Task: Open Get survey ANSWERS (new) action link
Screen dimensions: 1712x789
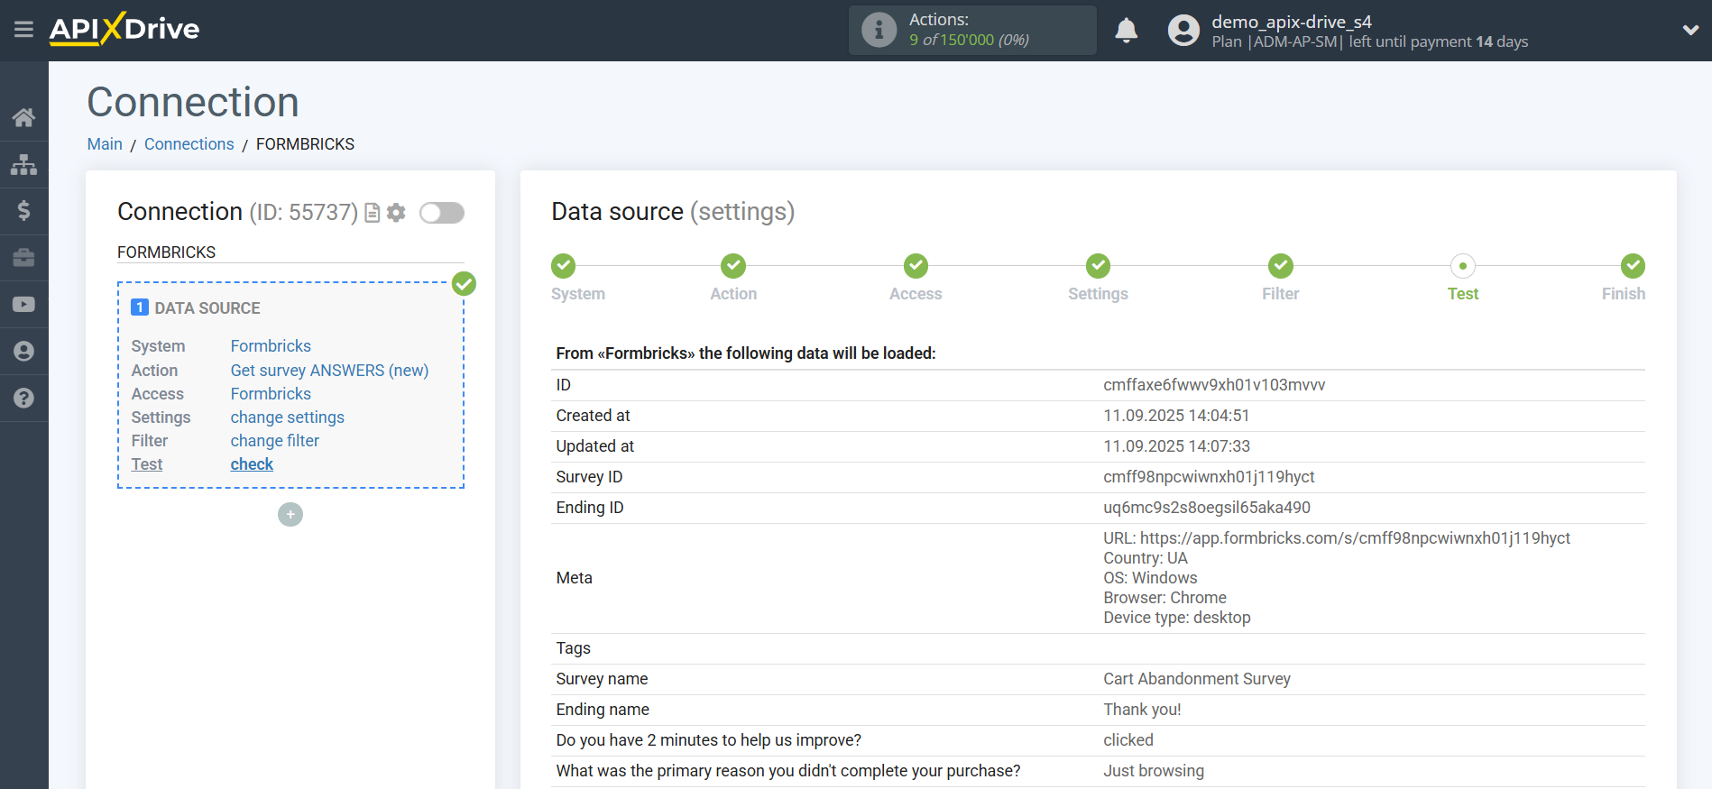Action: pos(329,371)
